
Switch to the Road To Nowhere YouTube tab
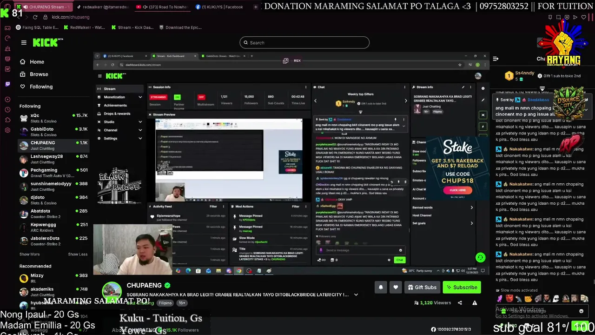click(163, 7)
